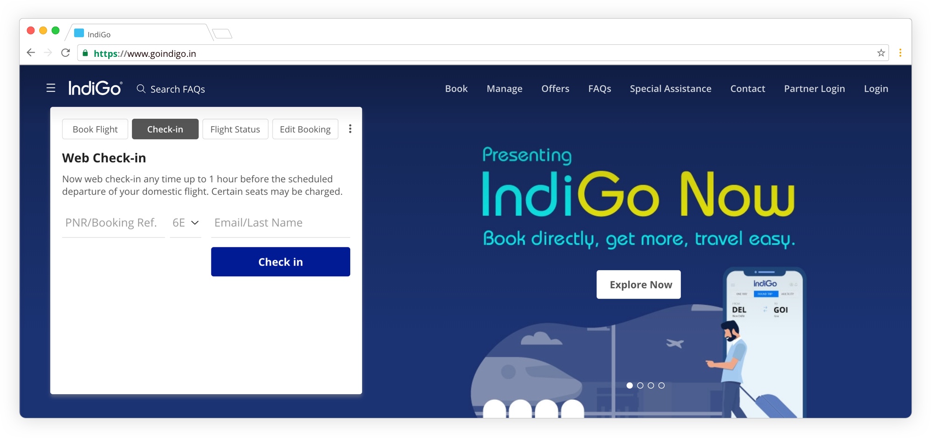The height and width of the screenshot is (438, 931).
Task: Expand the 6E airline code dropdown
Action: (x=186, y=223)
